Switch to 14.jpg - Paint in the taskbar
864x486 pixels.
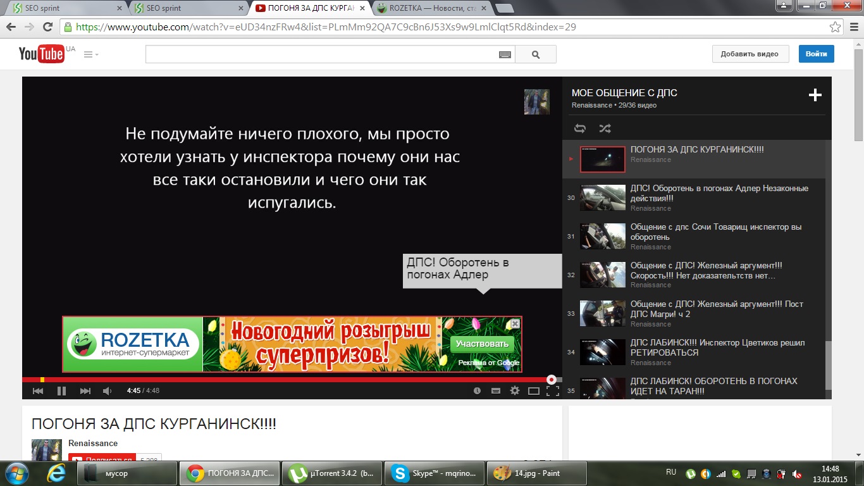pos(537,473)
